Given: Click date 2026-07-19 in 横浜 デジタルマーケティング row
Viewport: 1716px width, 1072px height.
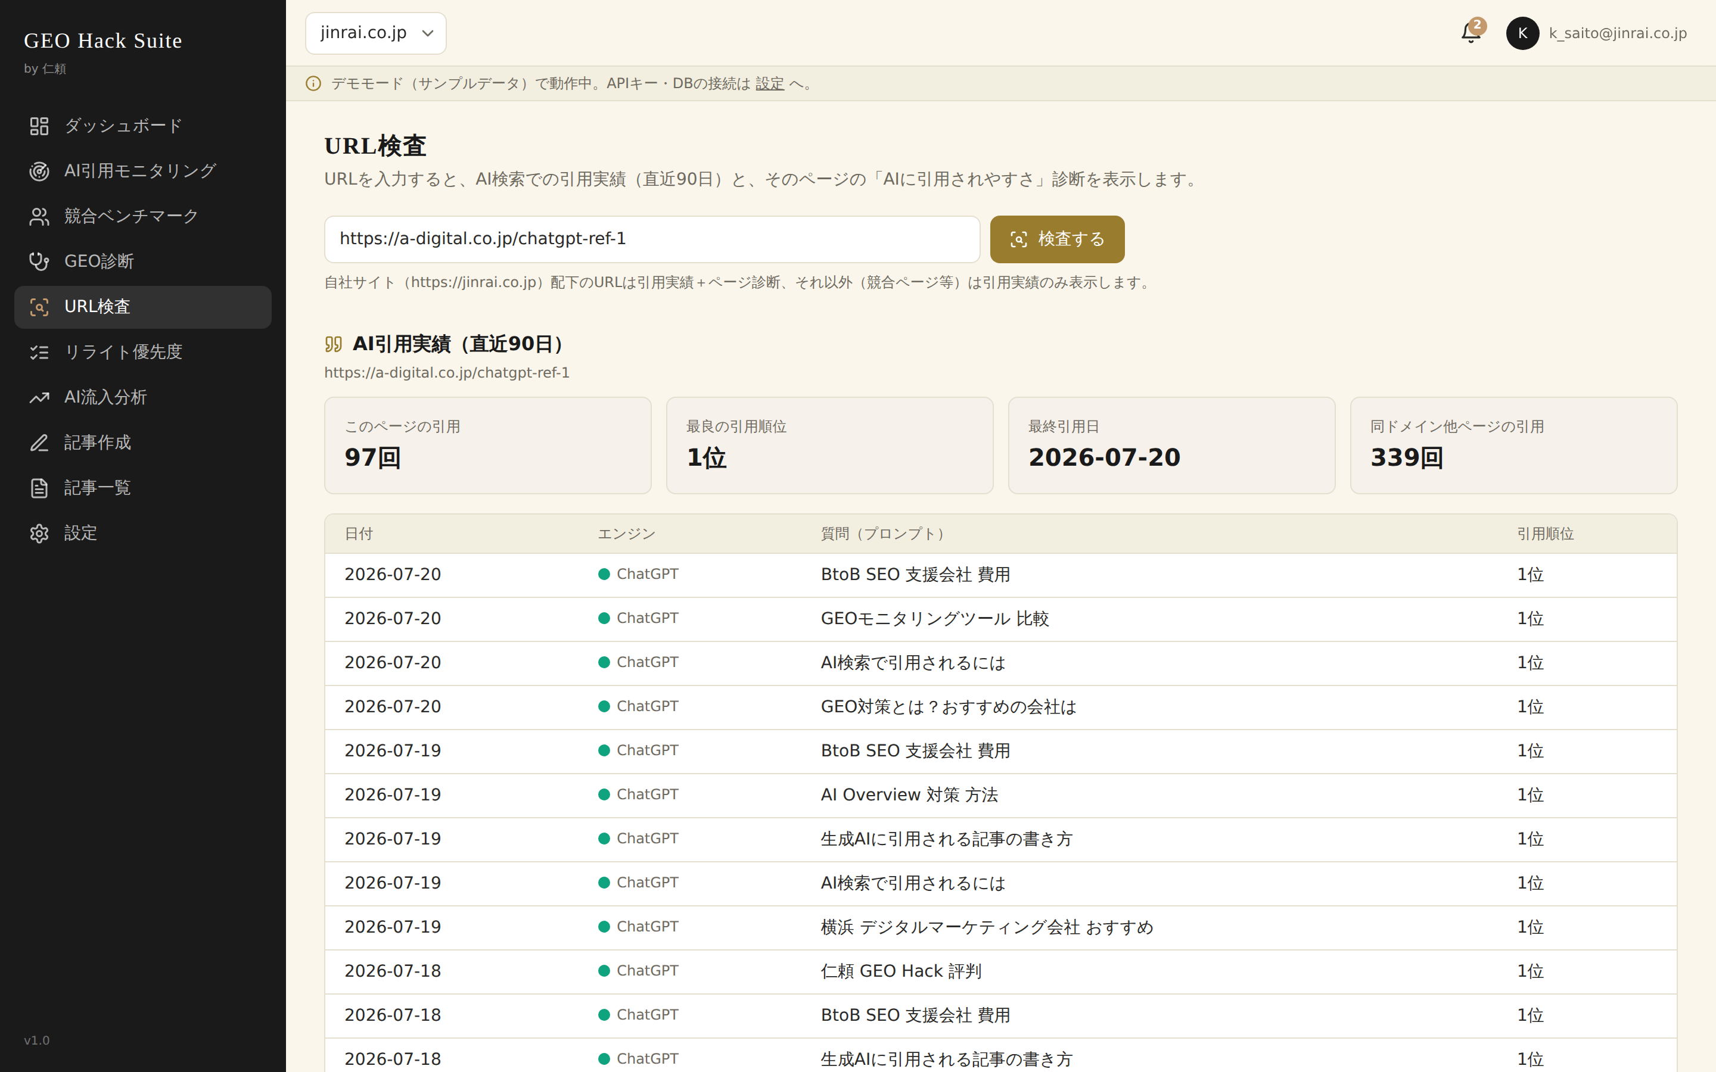Looking at the screenshot, I should click(x=393, y=927).
